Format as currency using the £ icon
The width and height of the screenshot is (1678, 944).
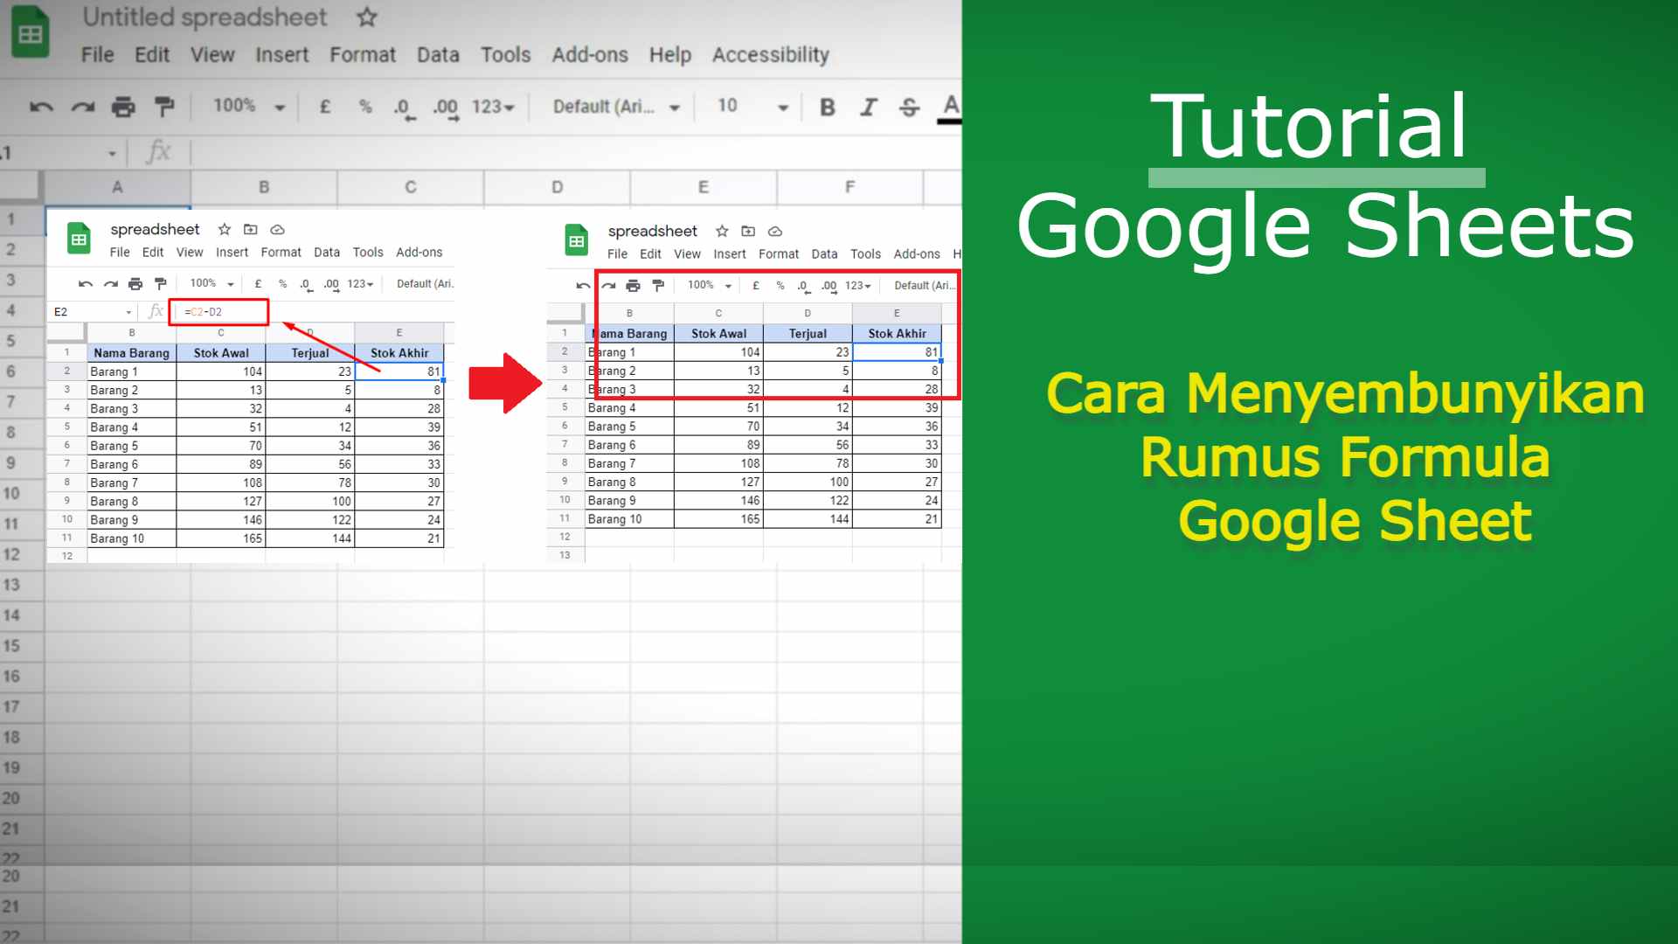coord(326,107)
